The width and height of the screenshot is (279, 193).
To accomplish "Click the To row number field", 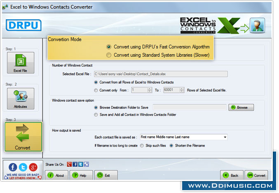I will click(x=172, y=90).
